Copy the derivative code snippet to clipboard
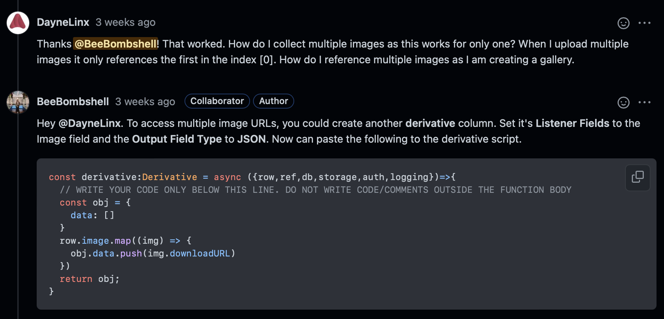 637,177
